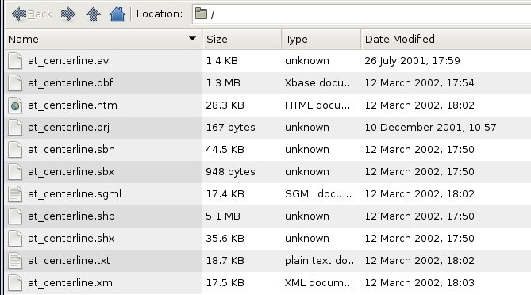531x295 pixels.
Task: Click the at_centerline.shp file icon
Action: [15, 216]
